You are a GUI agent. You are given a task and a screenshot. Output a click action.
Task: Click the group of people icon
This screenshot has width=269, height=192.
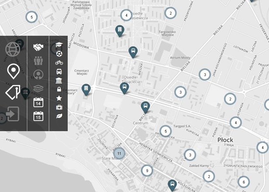click(38, 60)
